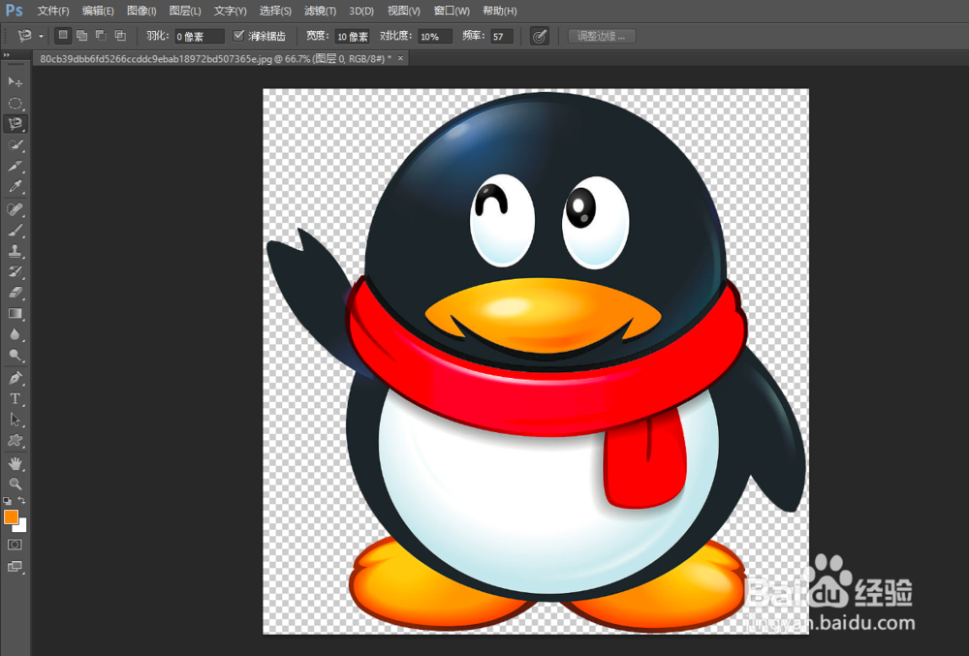The width and height of the screenshot is (969, 656).
Task: Click the 调整边缘 refine edge button
Action: (602, 37)
